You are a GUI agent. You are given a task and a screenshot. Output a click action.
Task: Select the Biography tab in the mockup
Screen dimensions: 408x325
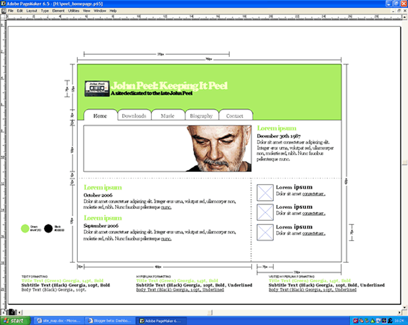tap(201, 116)
